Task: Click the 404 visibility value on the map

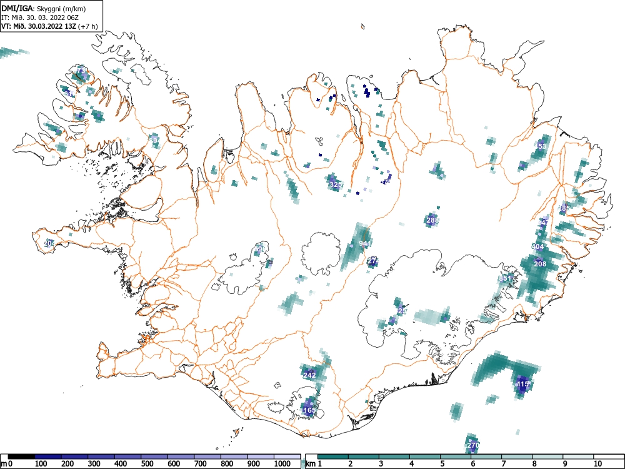Action: (537, 246)
